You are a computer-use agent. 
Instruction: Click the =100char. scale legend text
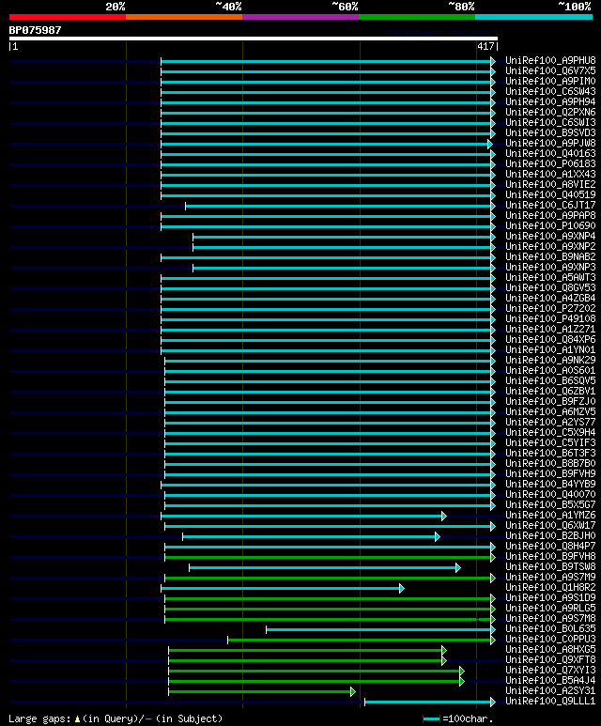(468, 718)
